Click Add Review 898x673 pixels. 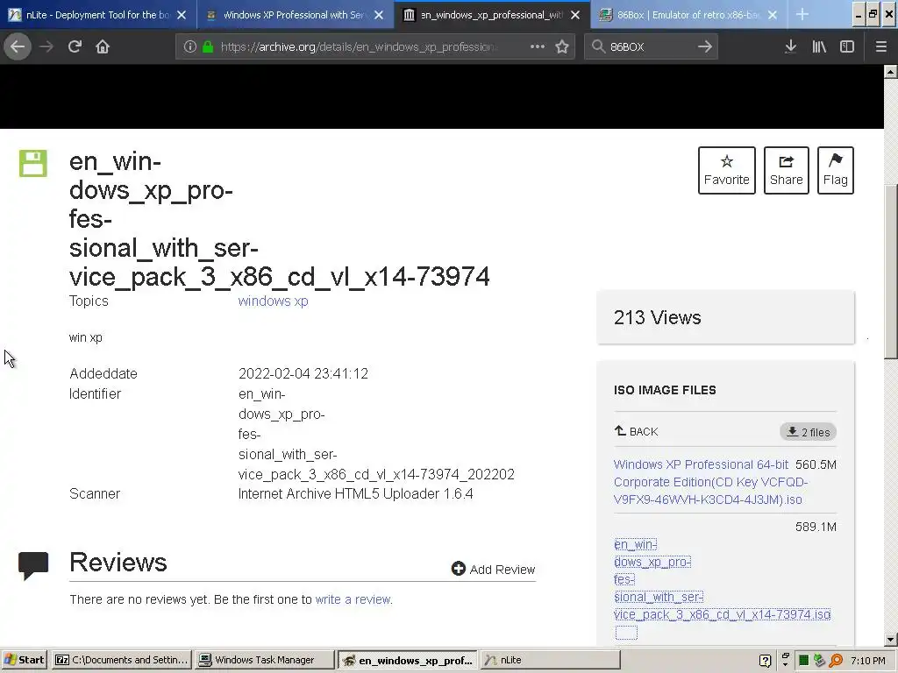pos(493,569)
